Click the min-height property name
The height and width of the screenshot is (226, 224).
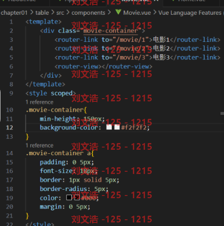[58, 119]
